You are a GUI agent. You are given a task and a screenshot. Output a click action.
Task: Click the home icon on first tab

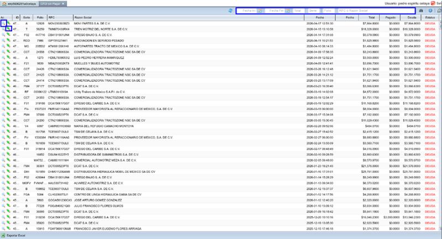(x=4, y=4)
